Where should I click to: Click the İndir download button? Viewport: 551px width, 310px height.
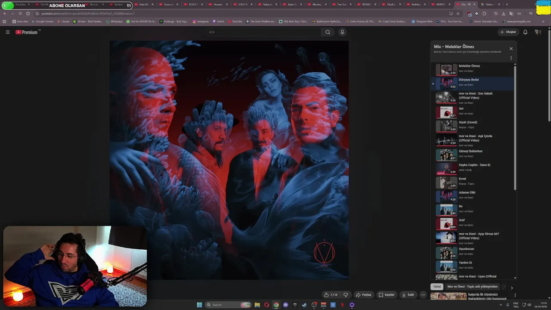coord(408,295)
